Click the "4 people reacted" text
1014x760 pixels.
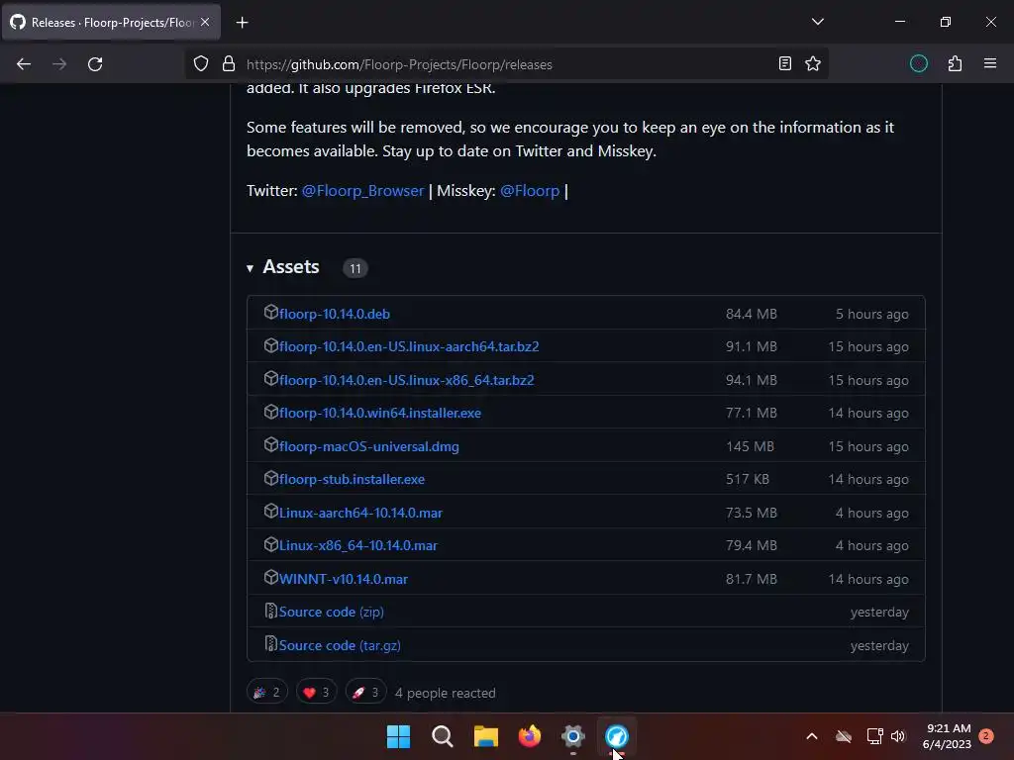(x=445, y=693)
